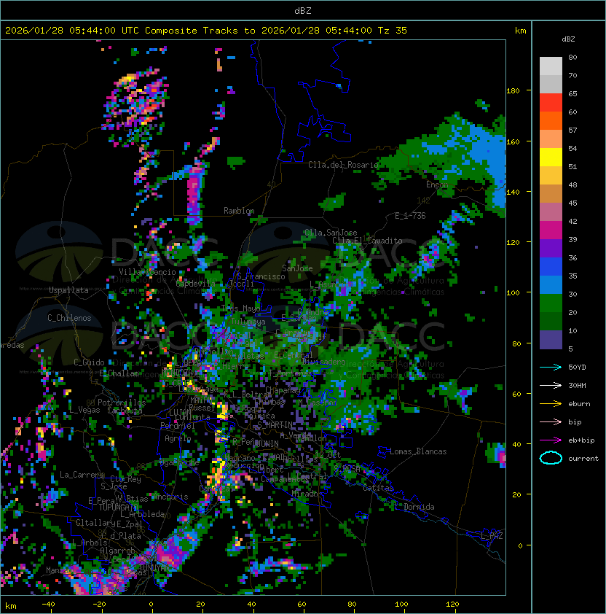Click the Villavicencio place label
The image size is (606, 614).
147,272
